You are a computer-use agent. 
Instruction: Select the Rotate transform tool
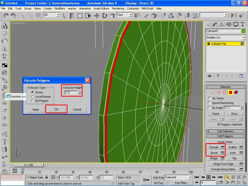[104, 16]
